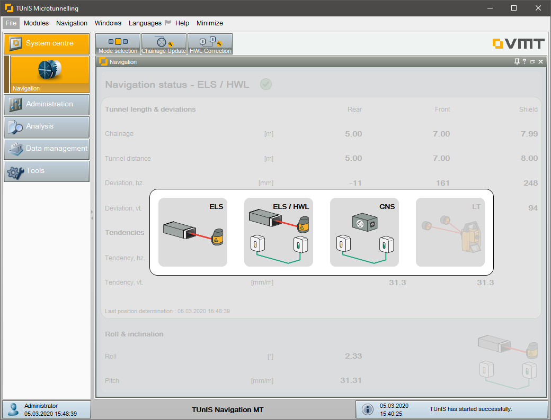
Task: Click the Minimize menu item
Action: (x=210, y=23)
